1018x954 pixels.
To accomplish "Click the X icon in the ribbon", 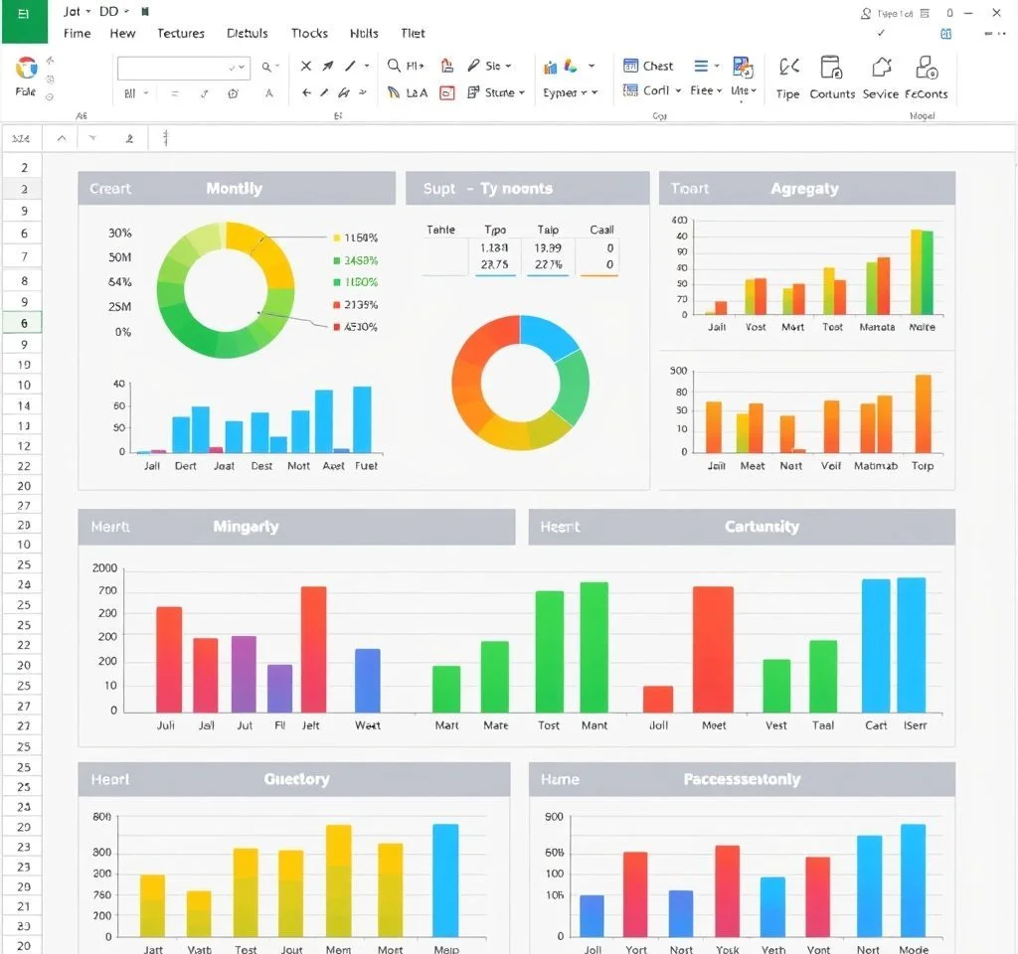I will pyautogui.click(x=306, y=66).
